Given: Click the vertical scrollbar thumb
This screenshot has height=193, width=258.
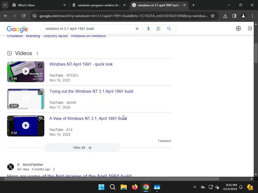Looking at the screenshot, I should point(256,53).
